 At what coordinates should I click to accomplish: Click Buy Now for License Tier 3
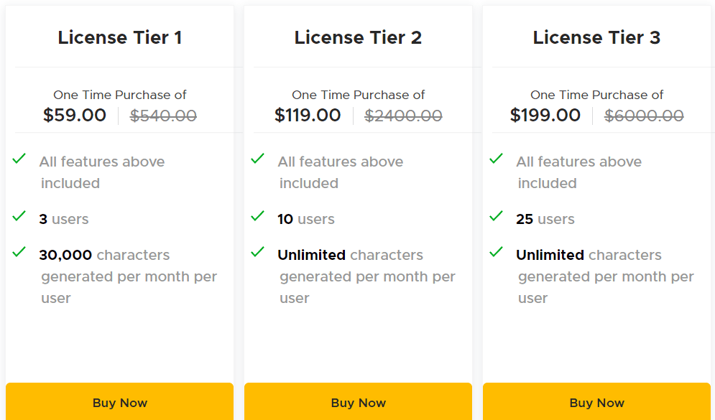click(x=596, y=402)
